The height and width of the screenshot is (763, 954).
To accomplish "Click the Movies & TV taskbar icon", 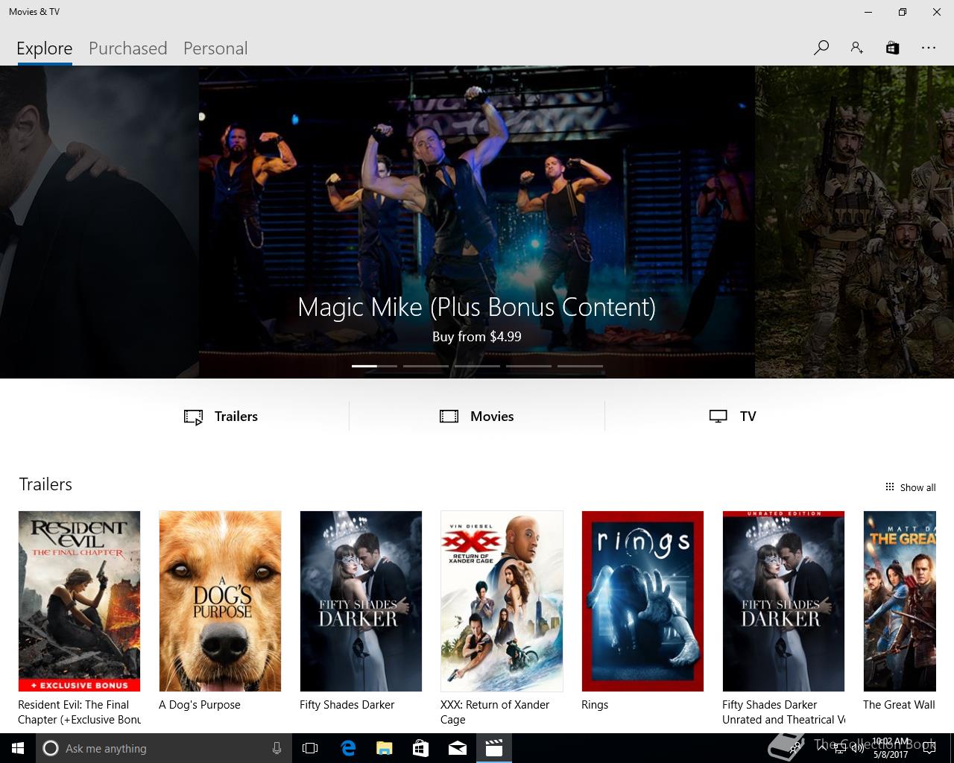I will [494, 748].
